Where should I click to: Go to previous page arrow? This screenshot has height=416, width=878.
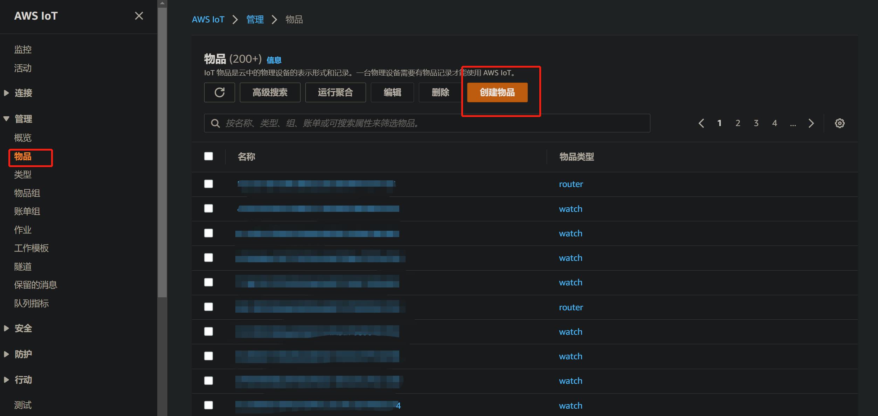click(701, 123)
